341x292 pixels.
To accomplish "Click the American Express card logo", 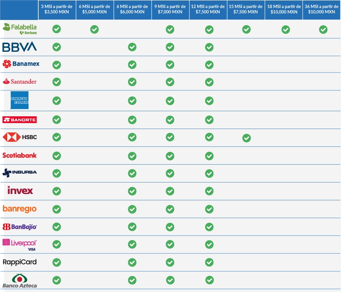I will [20, 100].
